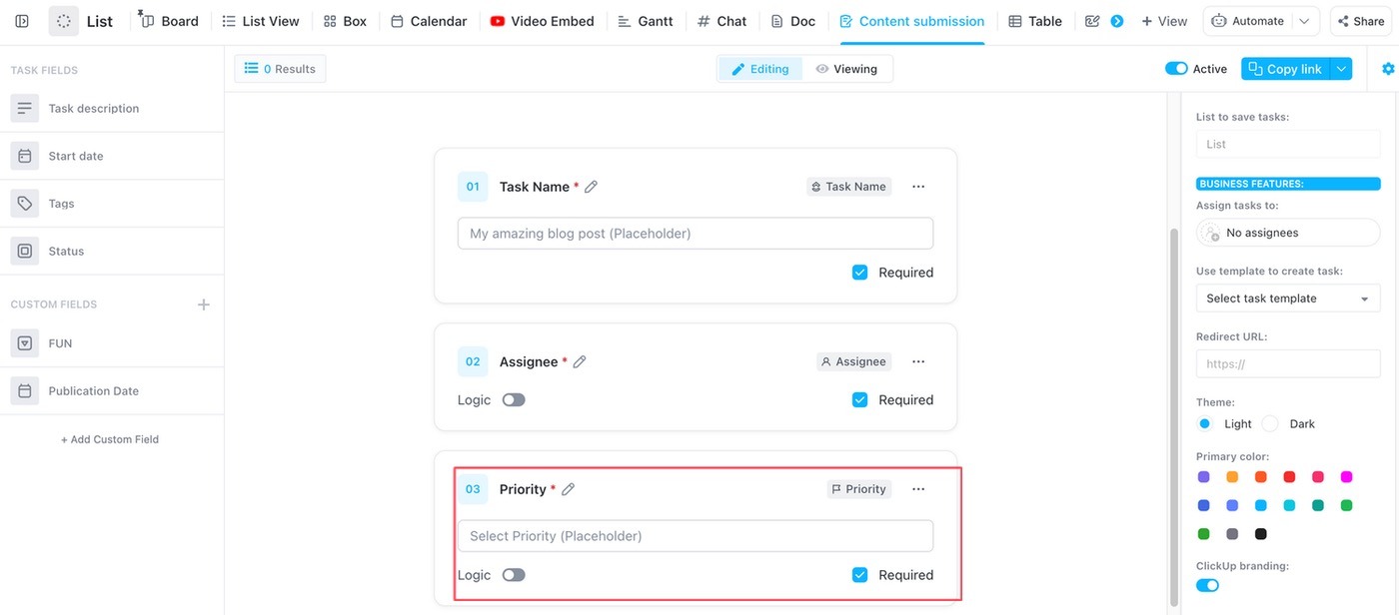Click the Redirect URL input field
1399x615 pixels.
(x=1287, y=363)
